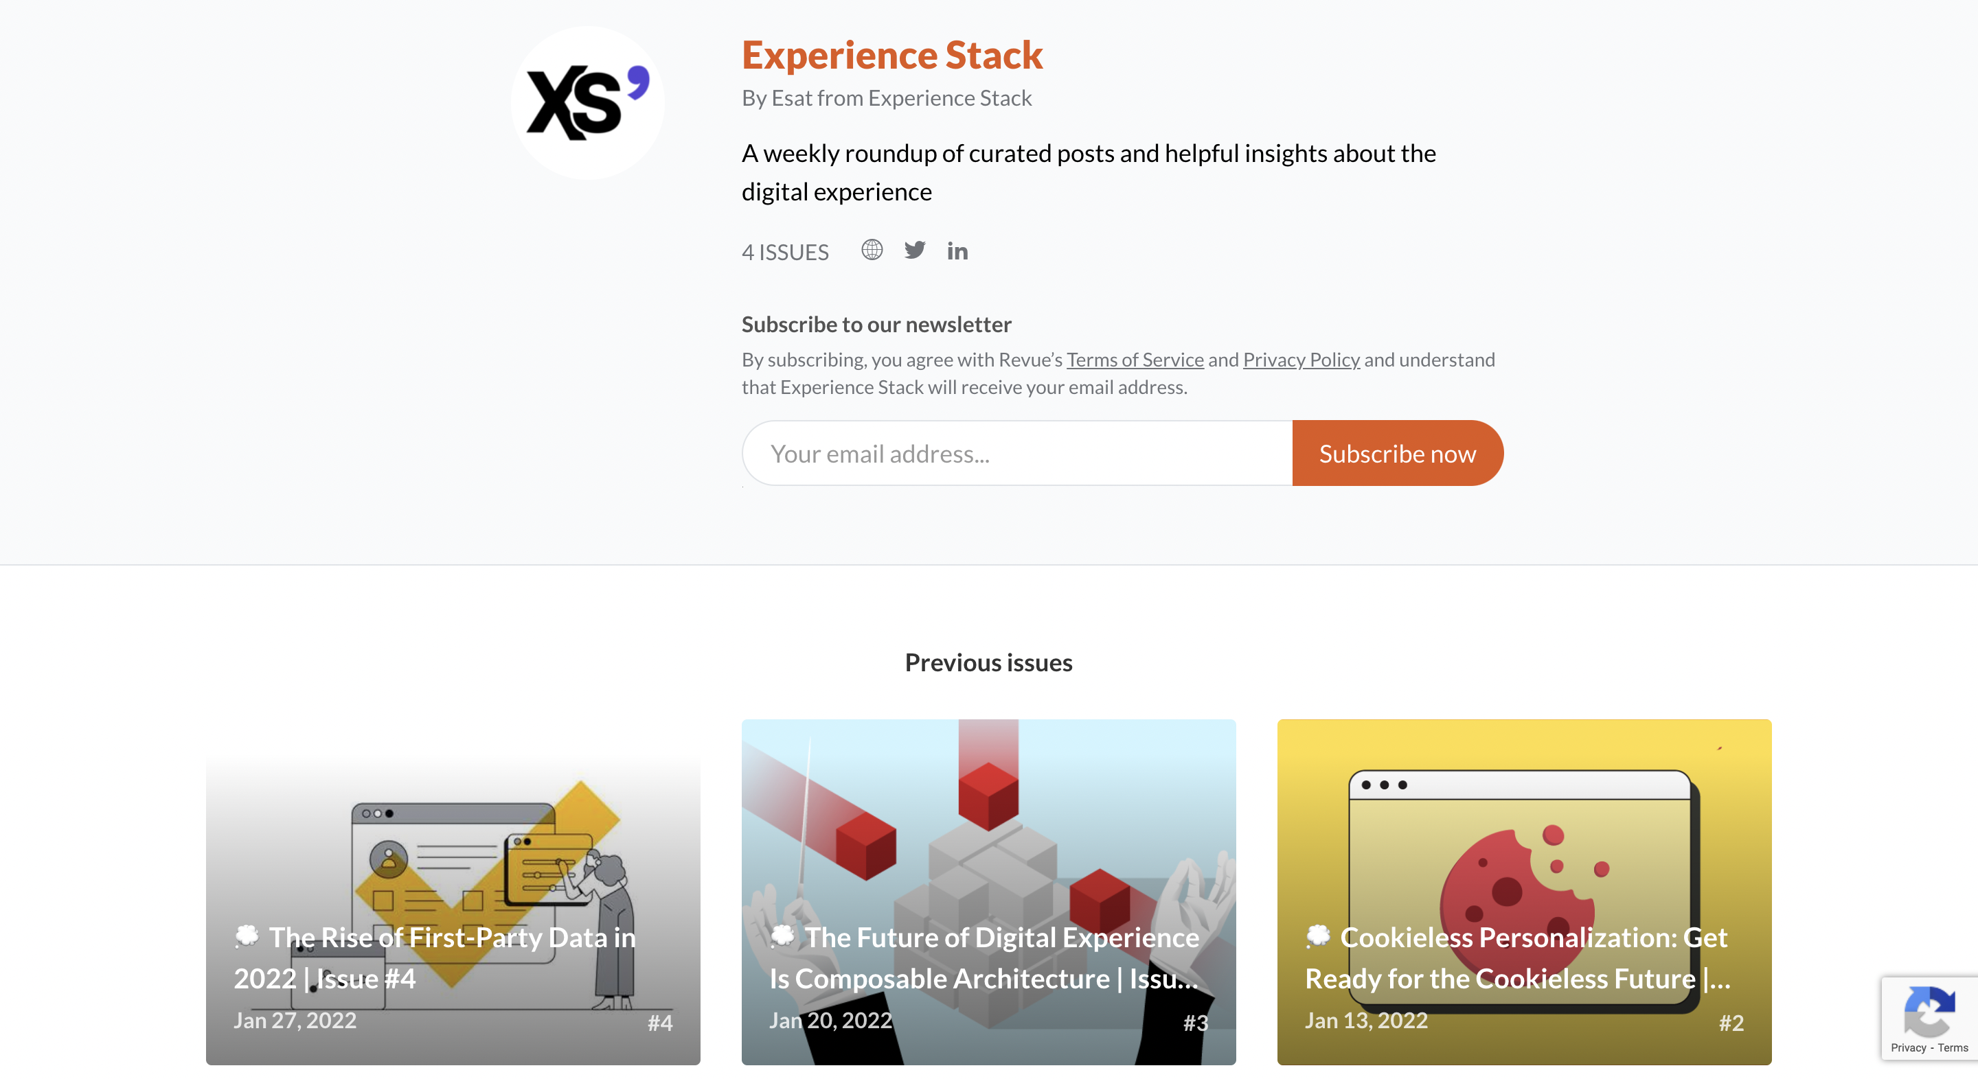Click the globe website icon

872,250
